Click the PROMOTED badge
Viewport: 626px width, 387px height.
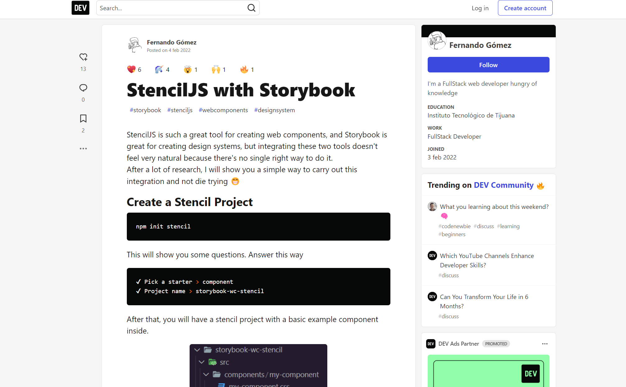click(x=496, y=344)
